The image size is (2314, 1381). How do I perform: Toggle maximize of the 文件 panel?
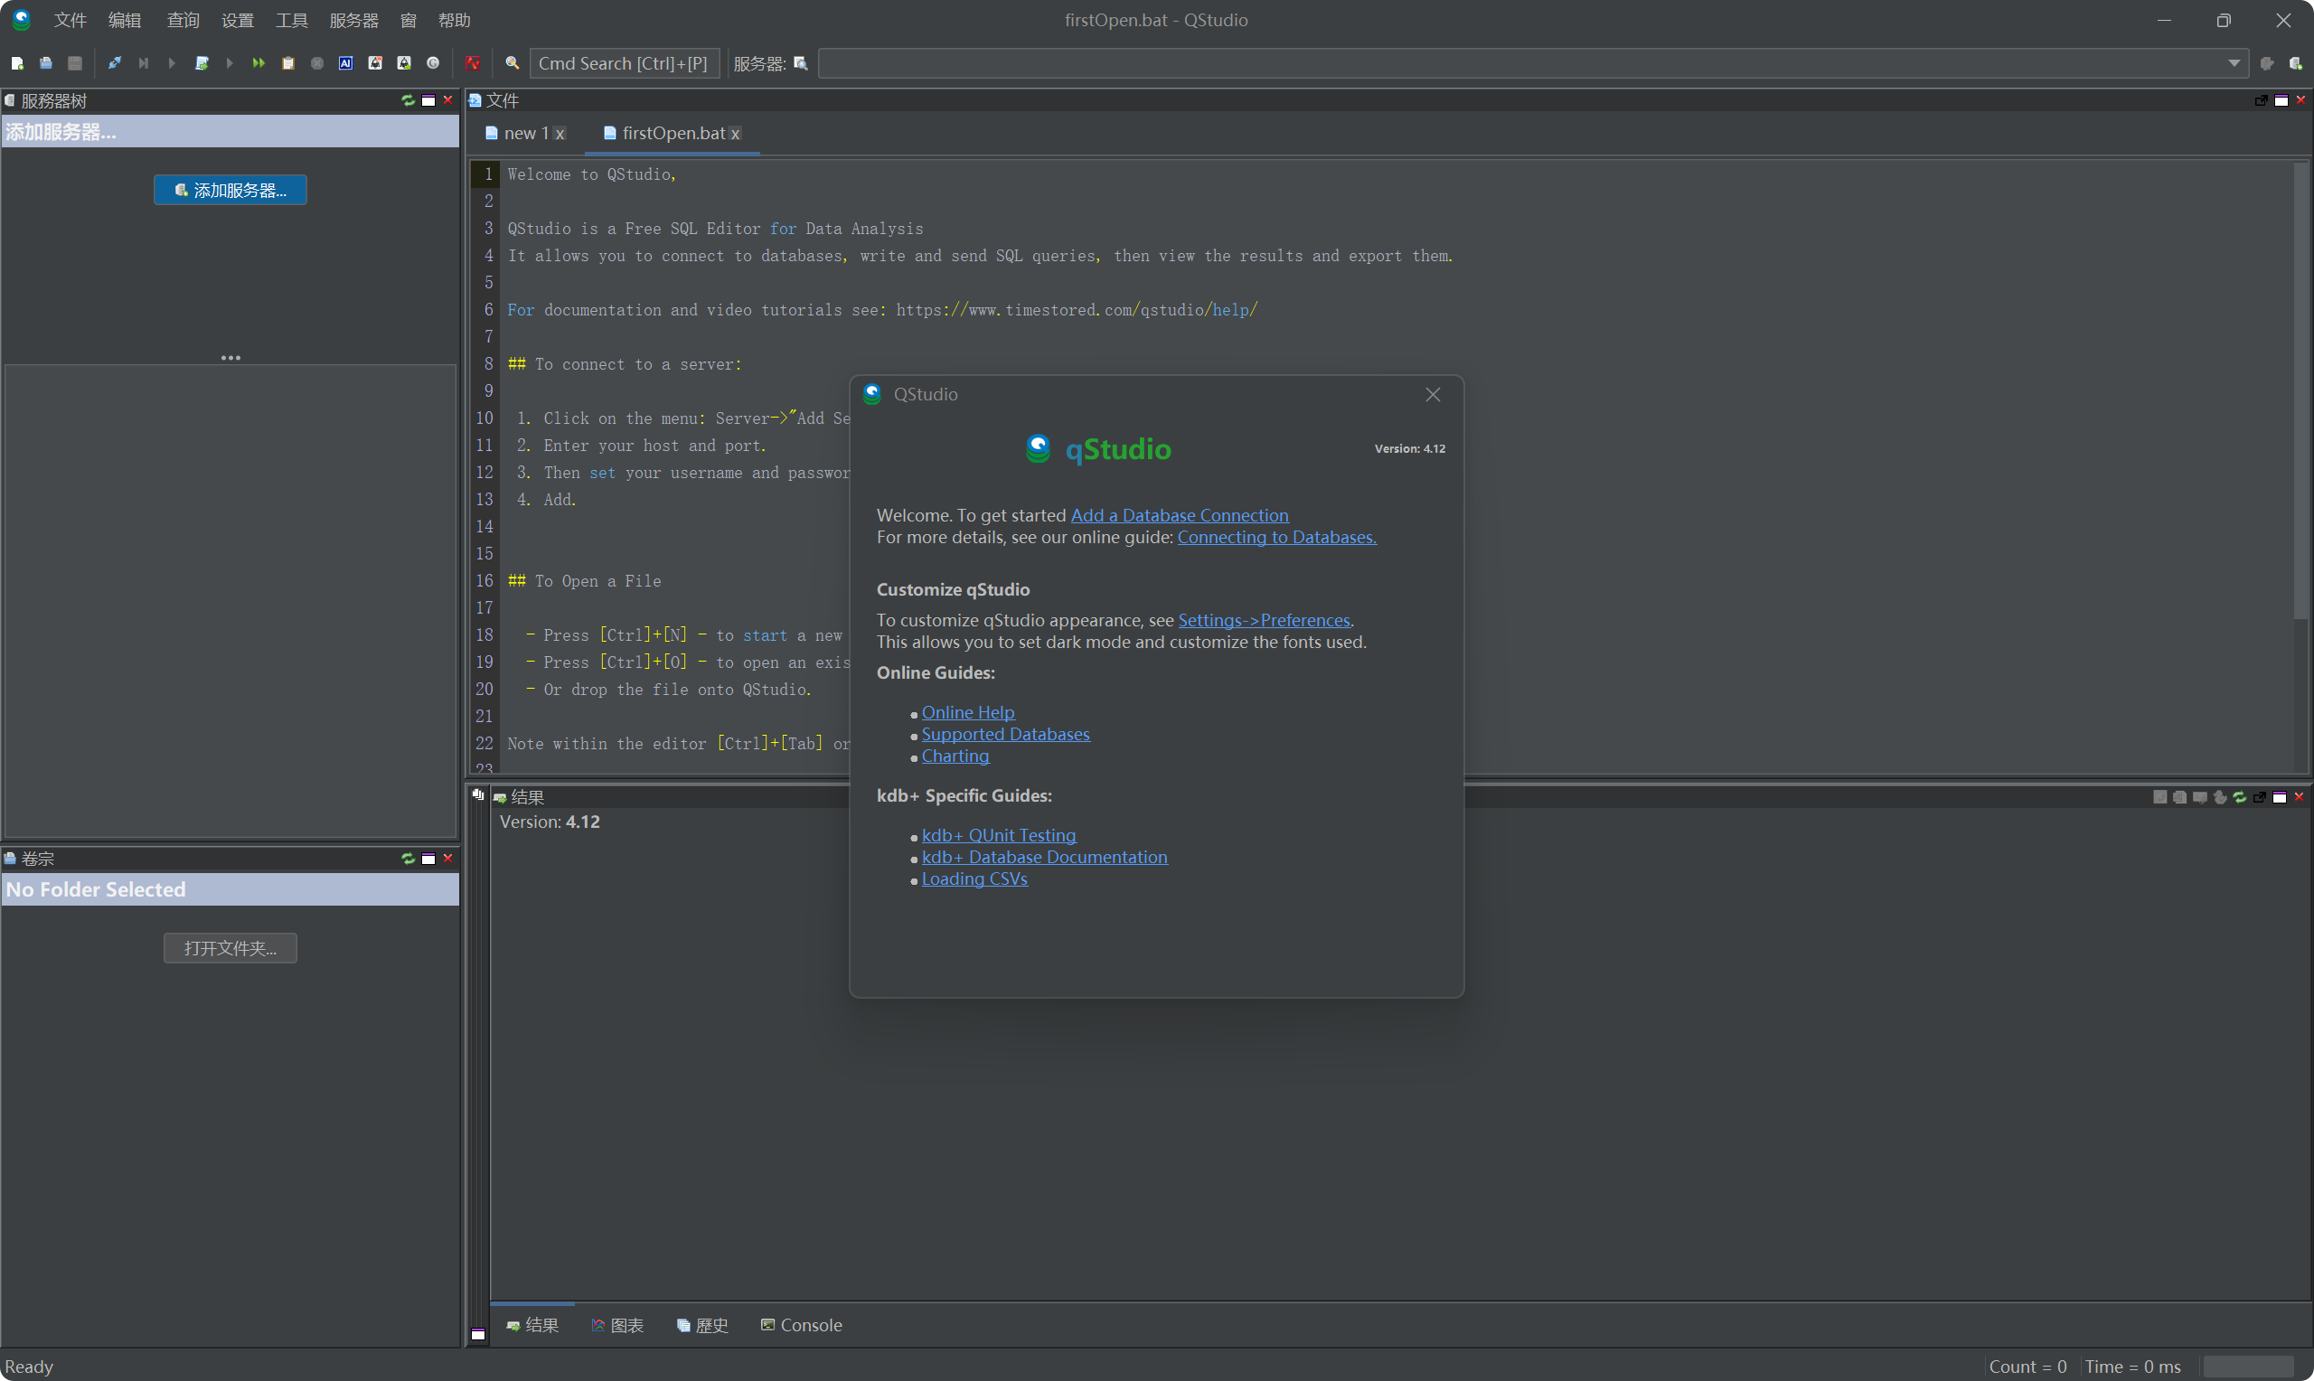pos(2281,99)
